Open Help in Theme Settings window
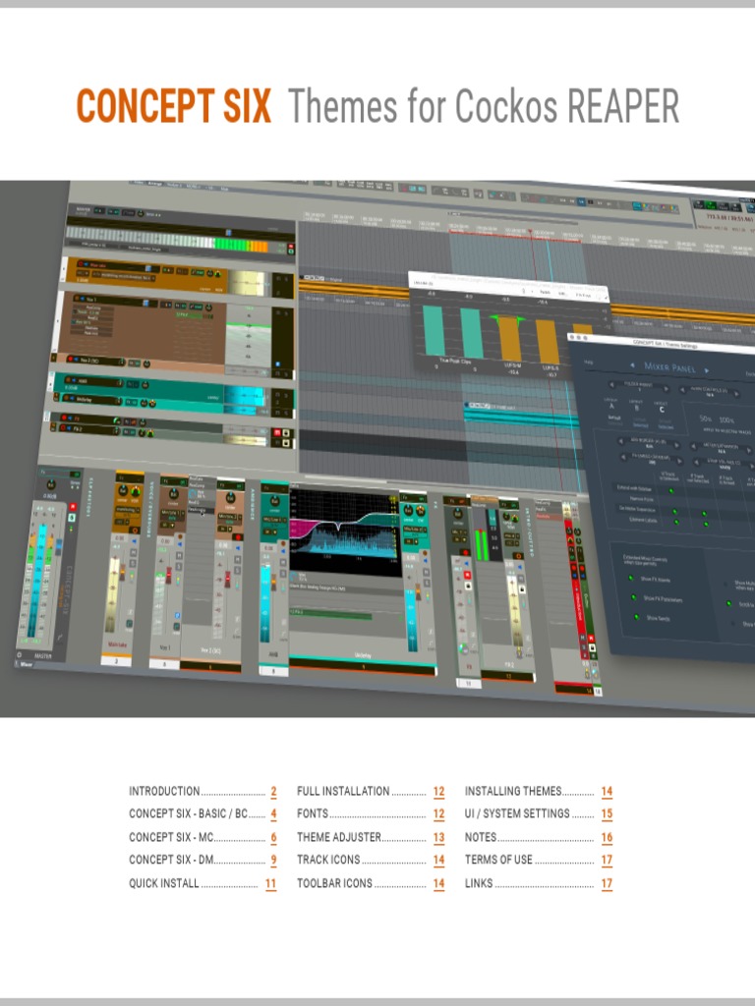The image size is (755, 1006). coord(589,363)
